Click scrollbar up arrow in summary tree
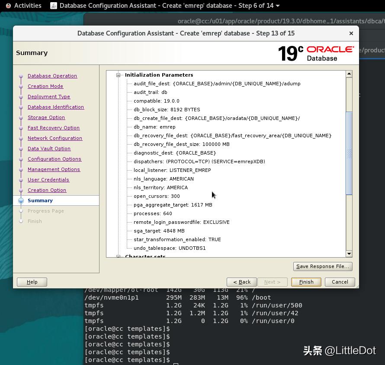Screen dimensions: 385x365 point(349,74)
